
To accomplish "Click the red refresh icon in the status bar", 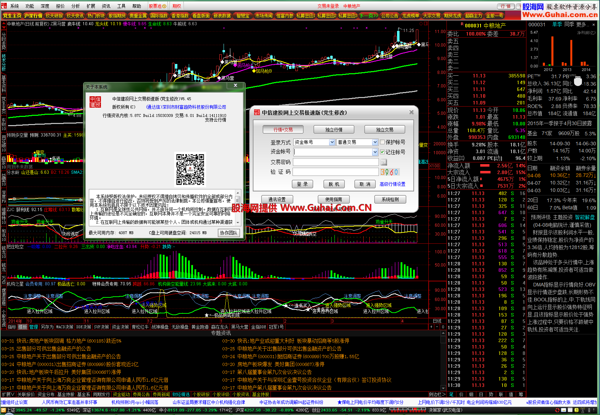I will click(x=558, y=410).
